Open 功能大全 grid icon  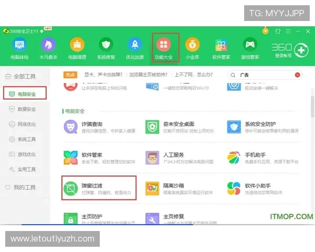(x=163, y=45)
